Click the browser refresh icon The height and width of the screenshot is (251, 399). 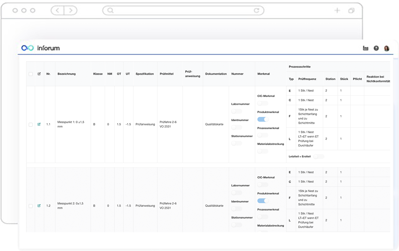click(257, 10)
